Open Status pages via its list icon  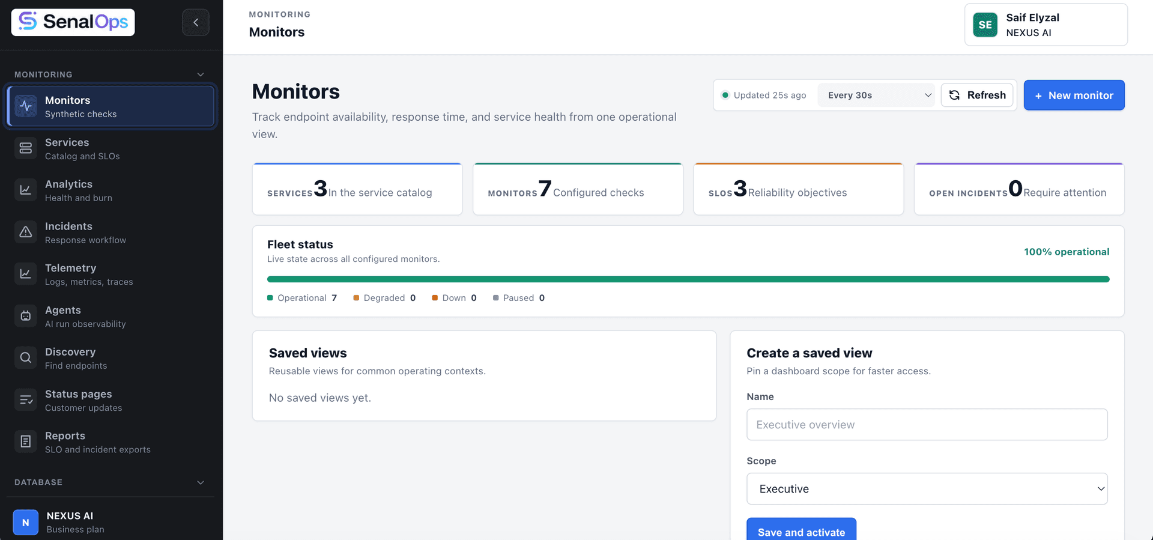(26, 400)
